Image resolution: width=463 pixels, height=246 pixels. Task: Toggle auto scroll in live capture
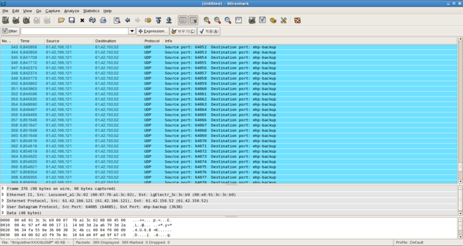(193, 21)
